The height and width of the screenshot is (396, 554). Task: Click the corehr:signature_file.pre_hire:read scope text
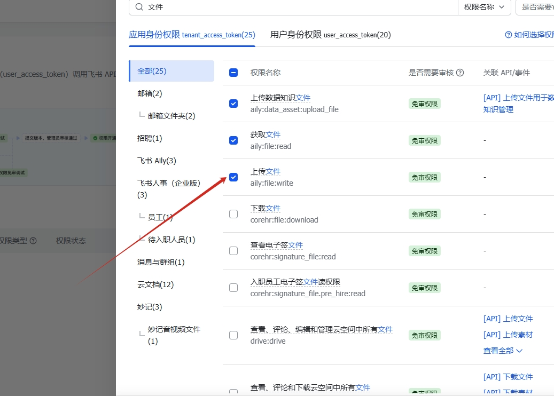pos(308,294)
